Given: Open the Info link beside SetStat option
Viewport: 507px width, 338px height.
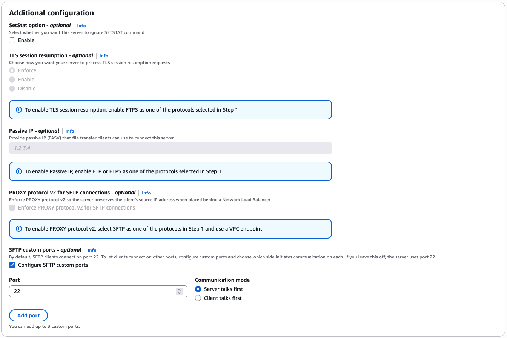Looking at the screenshot, I should click(x=81, y=26).
